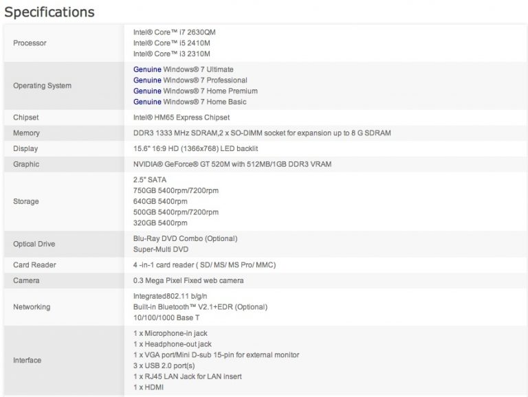Viewport: 528px width, 397px height.
Task: Click the Interface row label
Action: (x=27, y=360)
